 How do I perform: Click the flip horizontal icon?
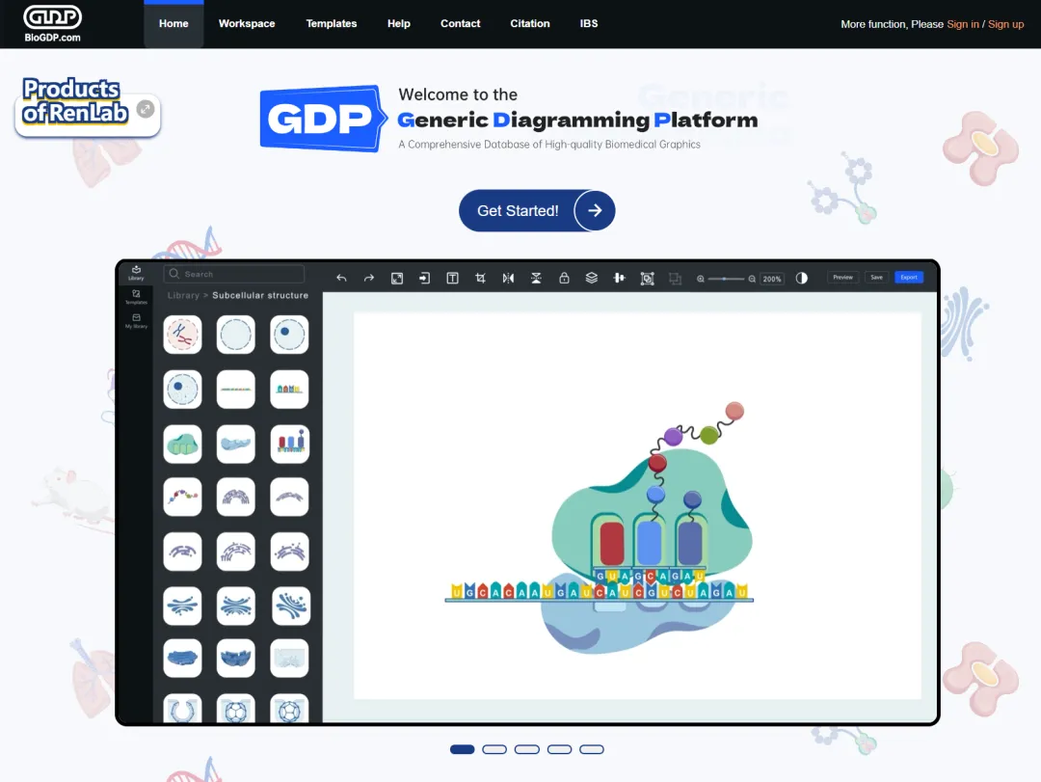tap(508, 279)
